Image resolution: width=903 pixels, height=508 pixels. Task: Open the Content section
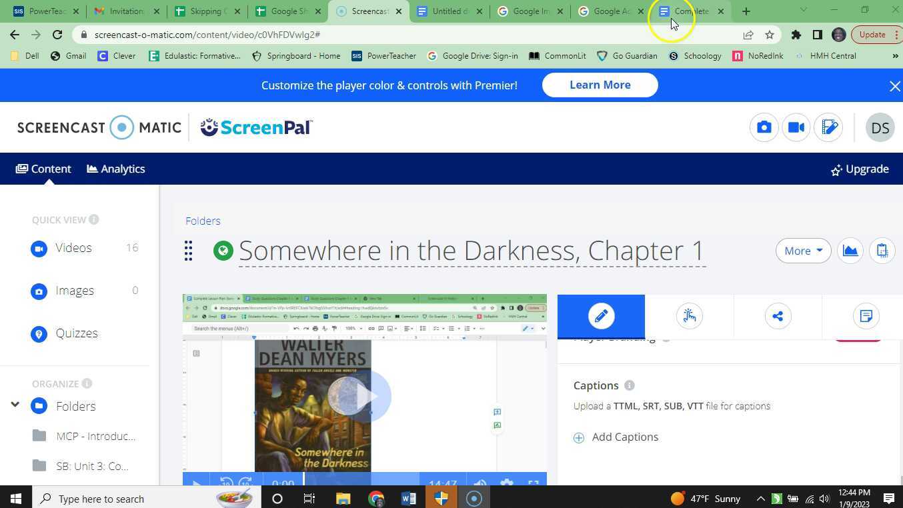[43, 169]
